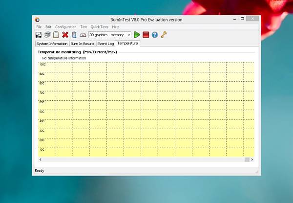Expand the 2D graphics - memory dropdown

point(110,35)
